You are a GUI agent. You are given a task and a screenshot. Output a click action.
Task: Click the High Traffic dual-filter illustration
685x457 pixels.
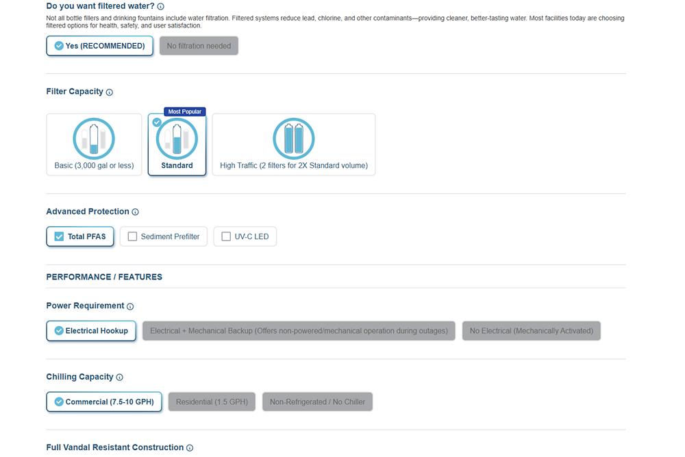click(294, 138)
